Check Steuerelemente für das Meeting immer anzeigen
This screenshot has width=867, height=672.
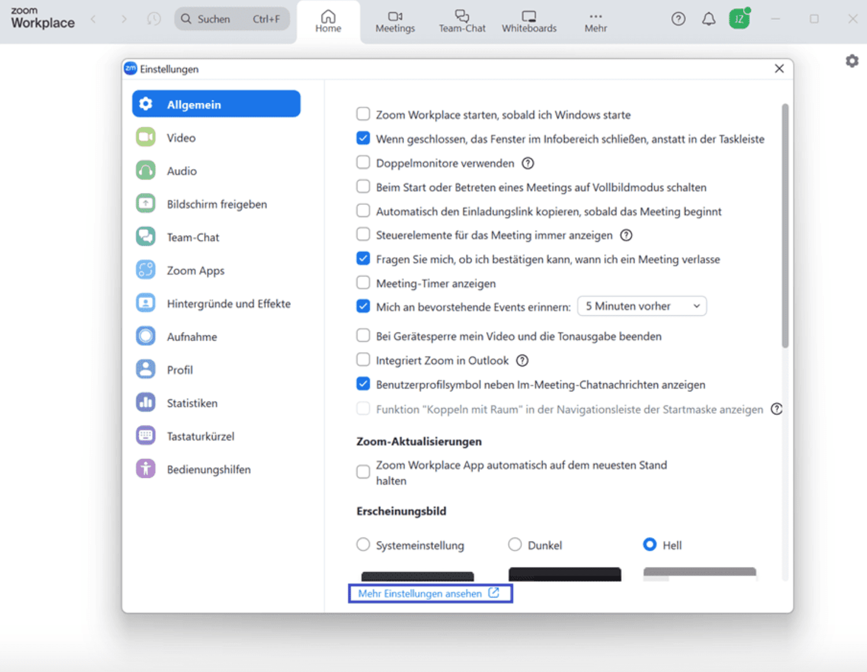coord(363,234)
